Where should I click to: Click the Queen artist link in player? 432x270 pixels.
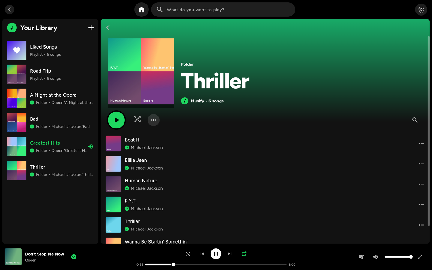(31, 260)
